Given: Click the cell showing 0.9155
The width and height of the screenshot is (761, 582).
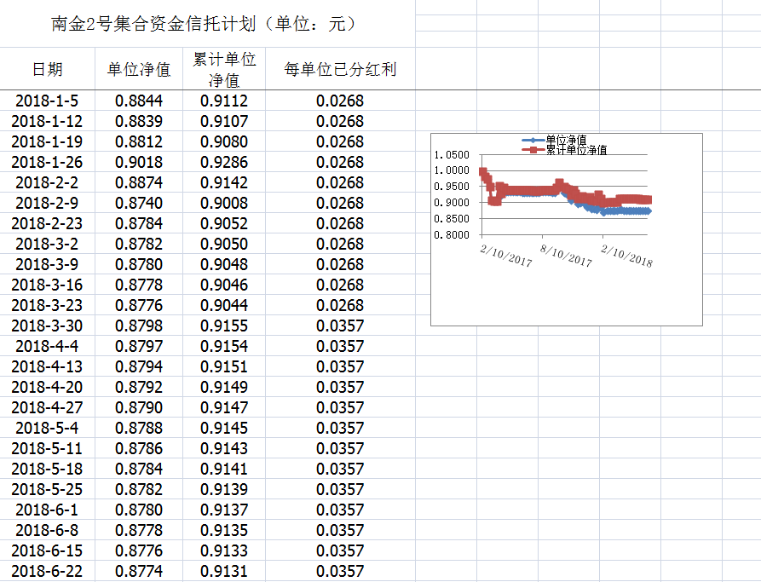Looking at the screenshot, I should point(224,326).
